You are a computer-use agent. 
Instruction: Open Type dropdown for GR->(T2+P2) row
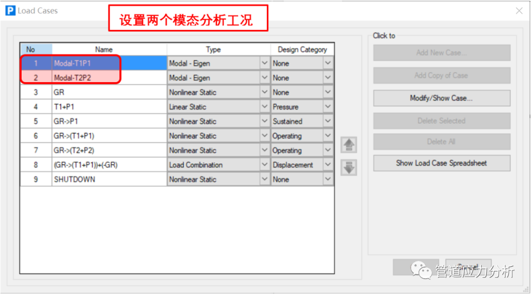[x=265, y=150]
